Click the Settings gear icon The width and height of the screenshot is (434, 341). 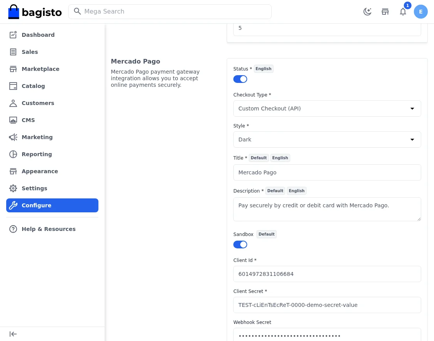click(x=13, y=188)
